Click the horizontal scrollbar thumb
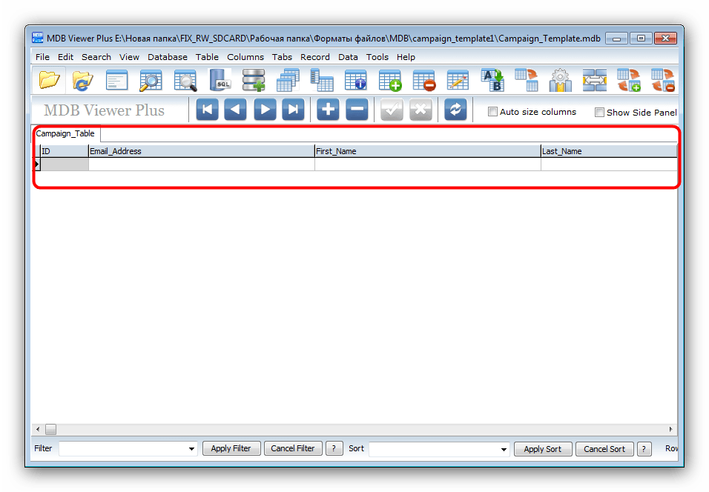 point(50,429)
